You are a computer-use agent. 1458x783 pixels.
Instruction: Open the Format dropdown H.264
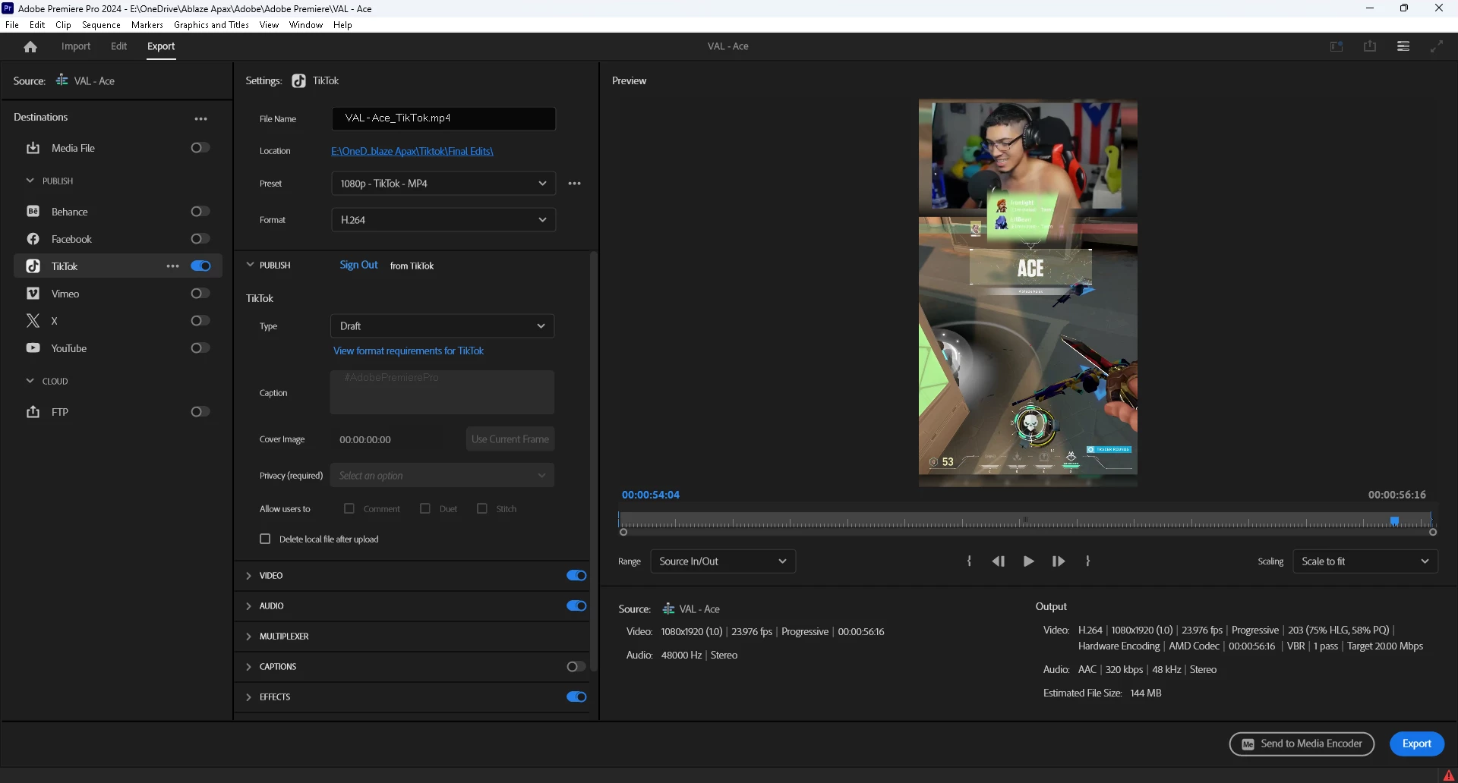pos(443,220)
